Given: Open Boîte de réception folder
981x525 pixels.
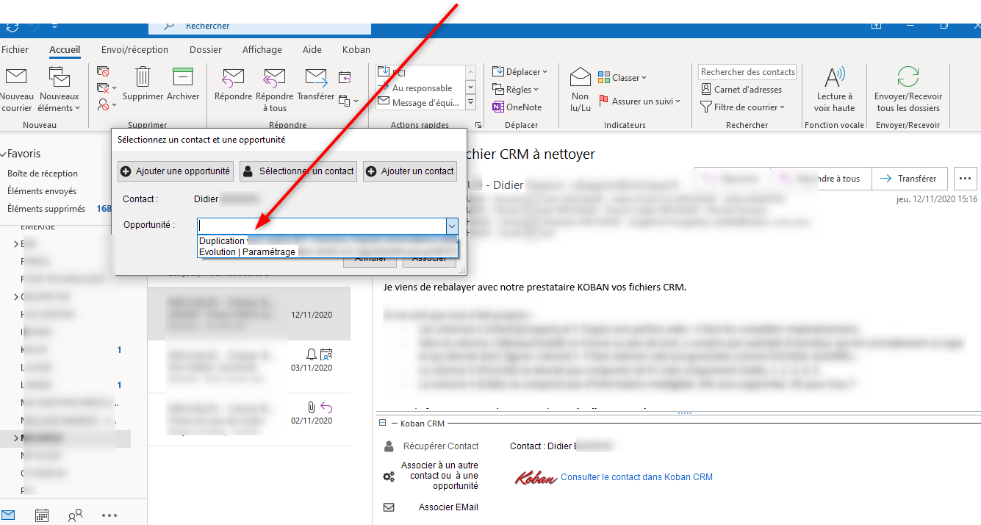Looking at the screenshot, I should pyautogui.click(x=43, y=174).
